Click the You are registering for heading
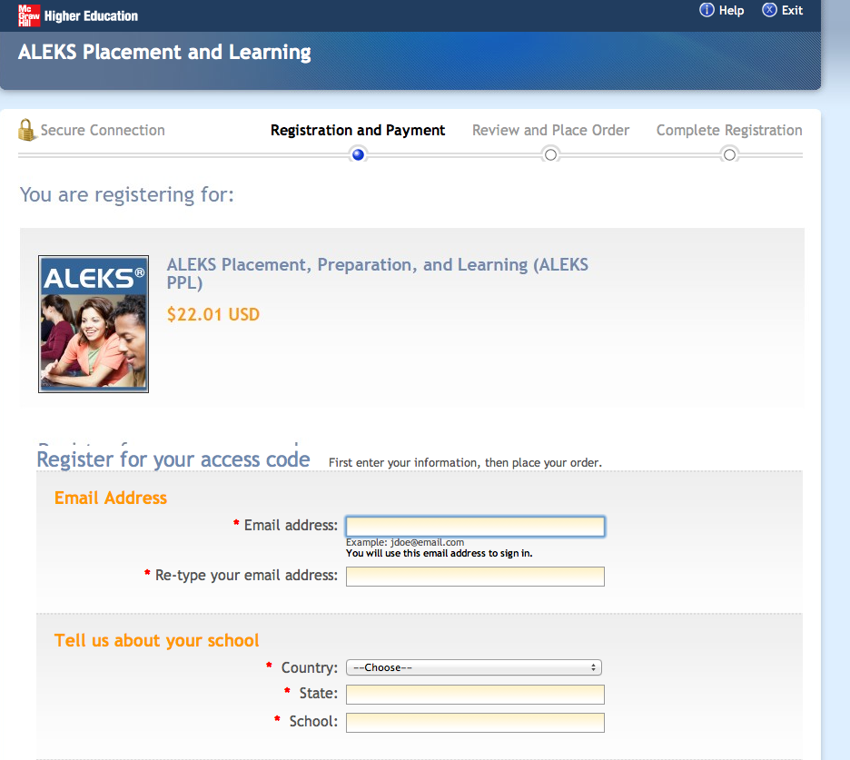850x760 pixels. 127,194
